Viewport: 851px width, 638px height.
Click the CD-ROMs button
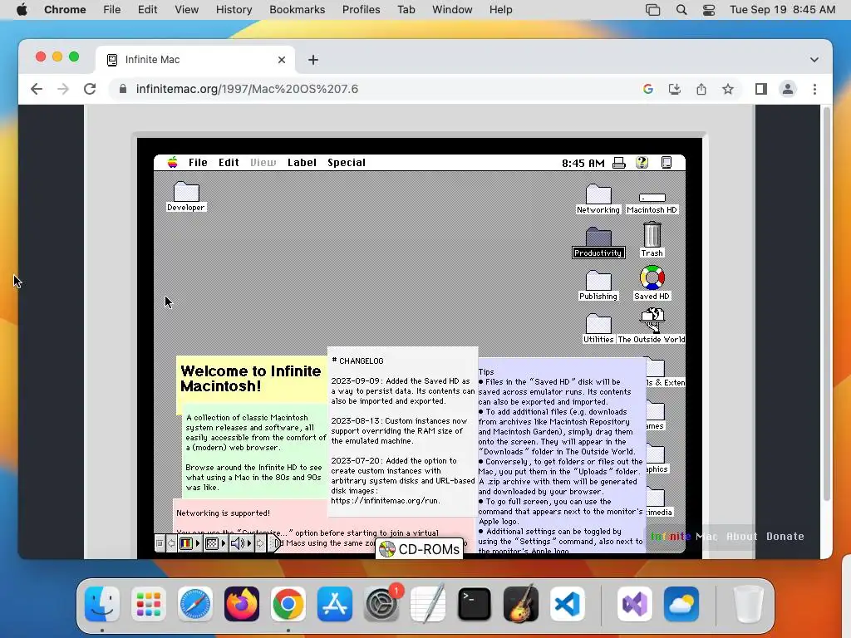coord(420,549)
